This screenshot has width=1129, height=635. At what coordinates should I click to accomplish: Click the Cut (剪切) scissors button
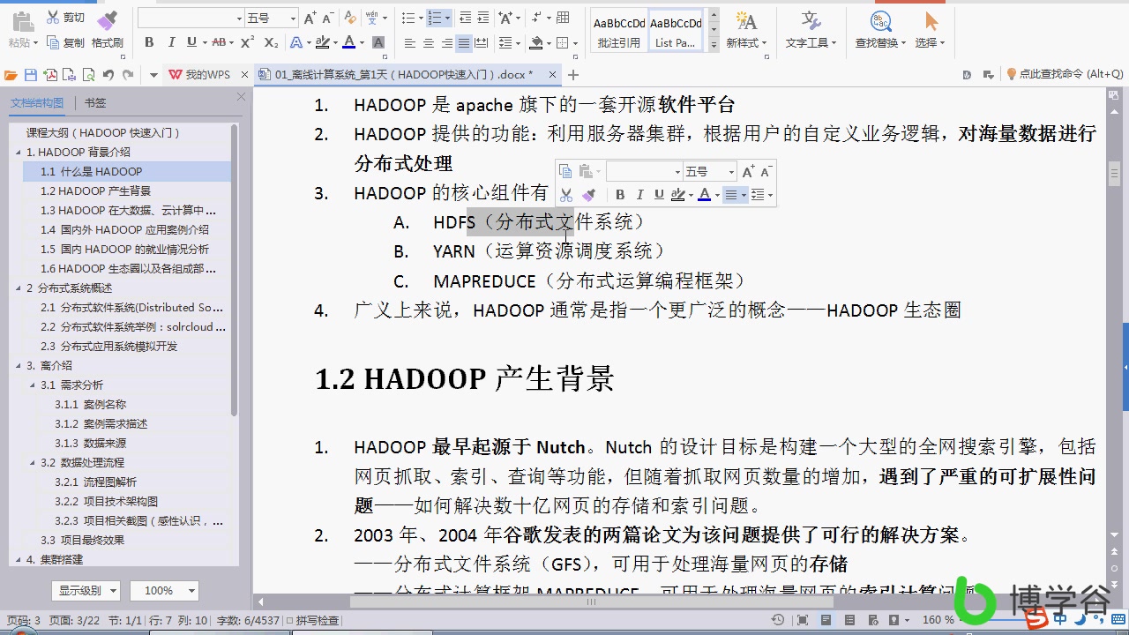[x=65, y=18]
